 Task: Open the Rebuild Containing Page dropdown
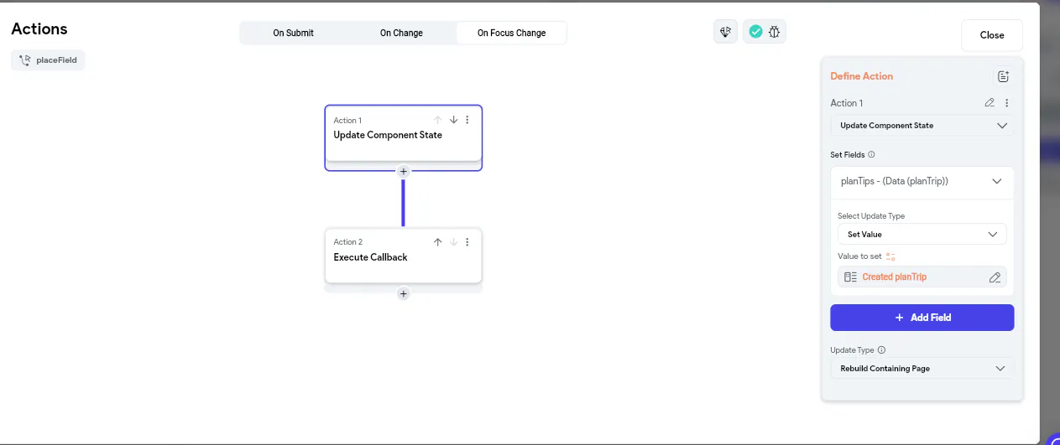click(x=922, y=369)
